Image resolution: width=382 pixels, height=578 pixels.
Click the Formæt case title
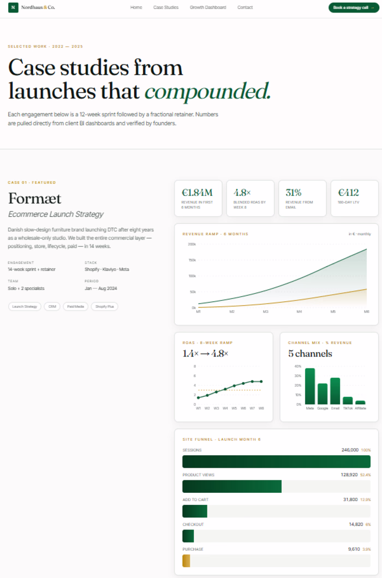pos(35,198)
